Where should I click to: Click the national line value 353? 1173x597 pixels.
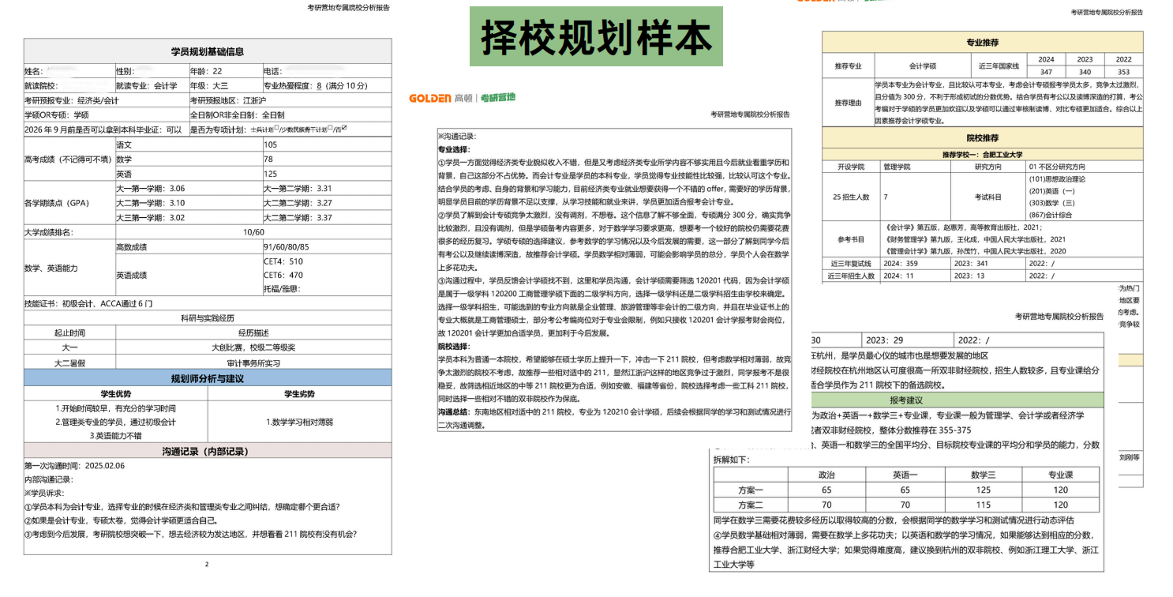(x=1123, y=72)
